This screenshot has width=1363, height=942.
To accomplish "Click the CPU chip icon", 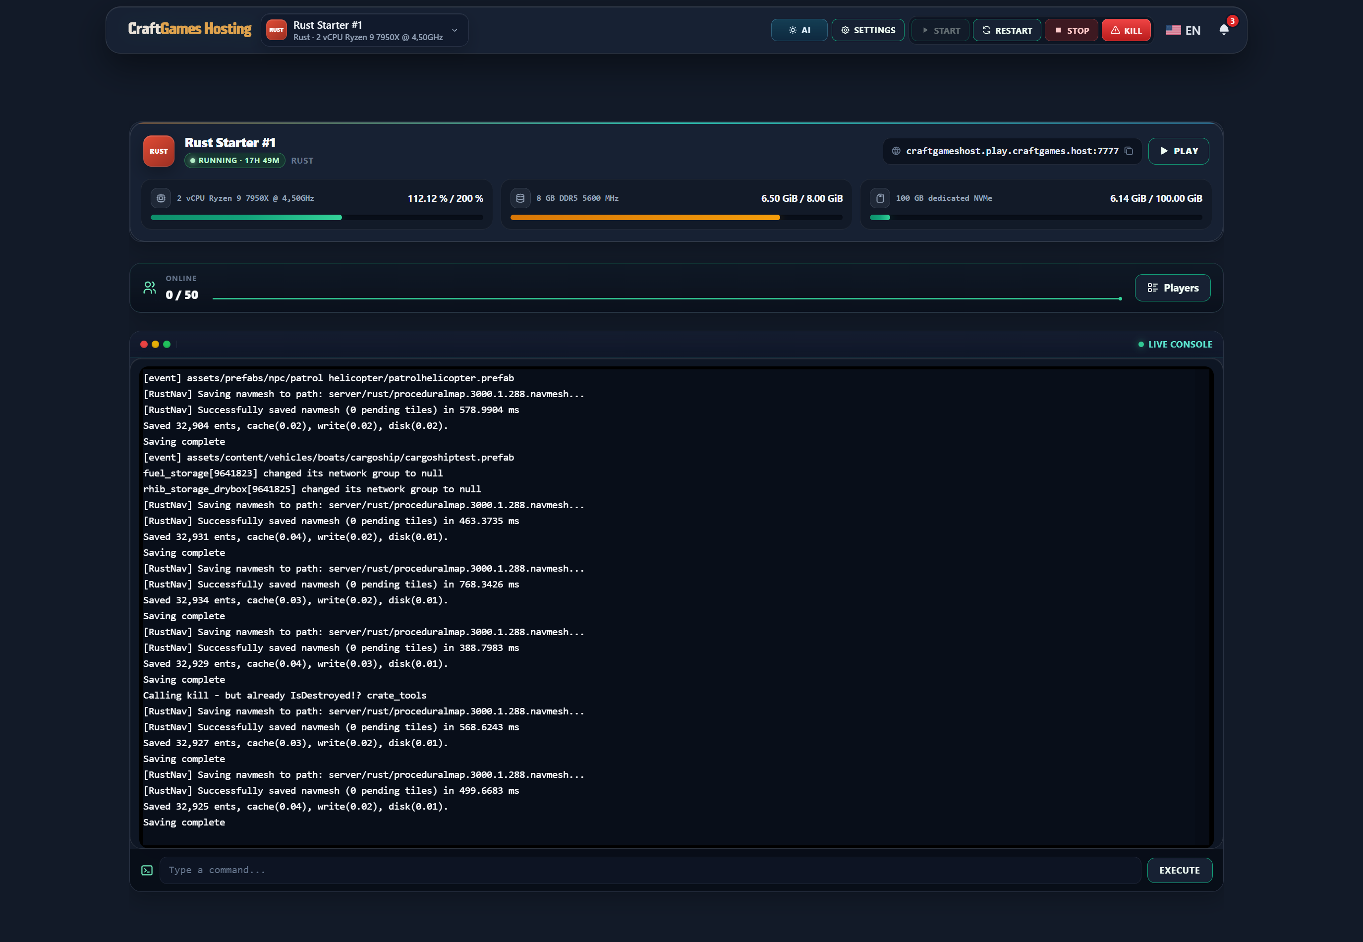I will pos(161,198).
